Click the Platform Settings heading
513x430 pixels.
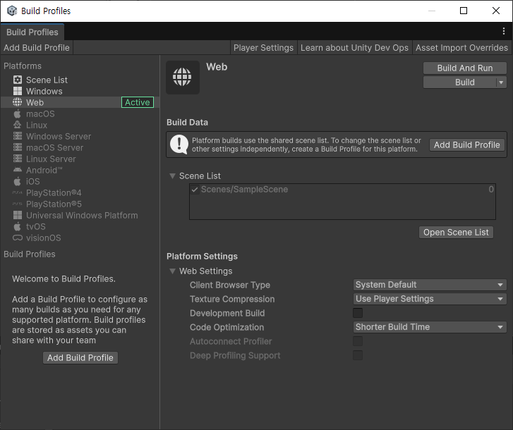(x=202, y=256)
